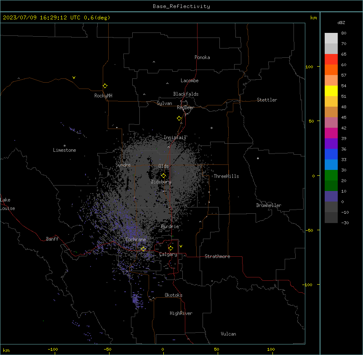Select the Calgary city label
363x355 pixels.
[168, 254]
